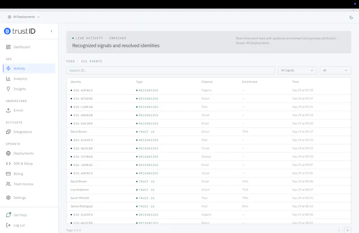The height and width of the screenshot is (233, 359).
Task: Go to next page of events
Action: coord(347,230)
